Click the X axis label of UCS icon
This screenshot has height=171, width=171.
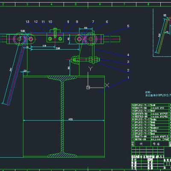107,85
